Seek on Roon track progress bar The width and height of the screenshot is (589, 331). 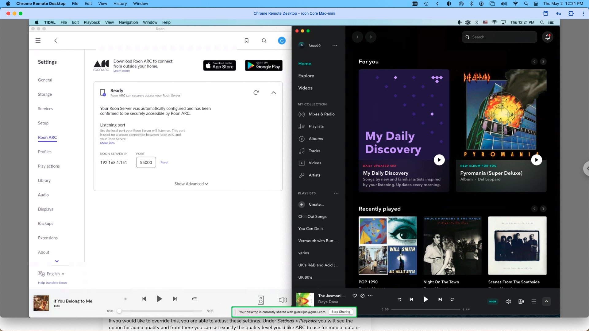click(161, 311)
